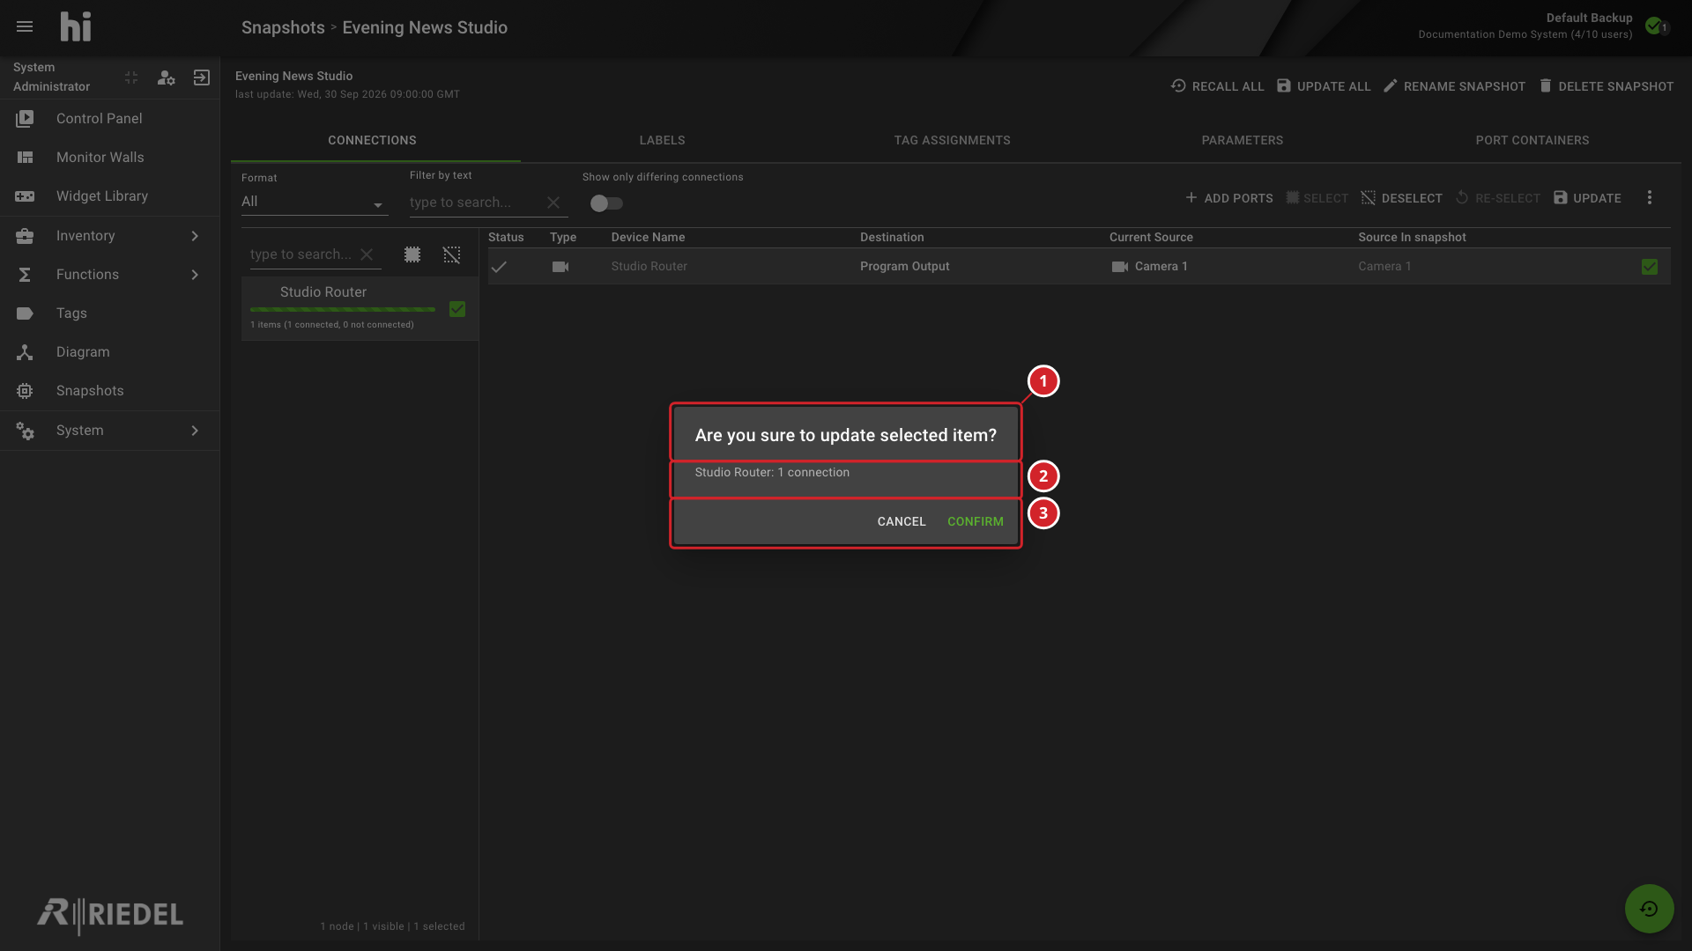The width and height of the screenshot is (1692, 951).
Task: Click the green recall floating button
Action: click(1650, 909)
